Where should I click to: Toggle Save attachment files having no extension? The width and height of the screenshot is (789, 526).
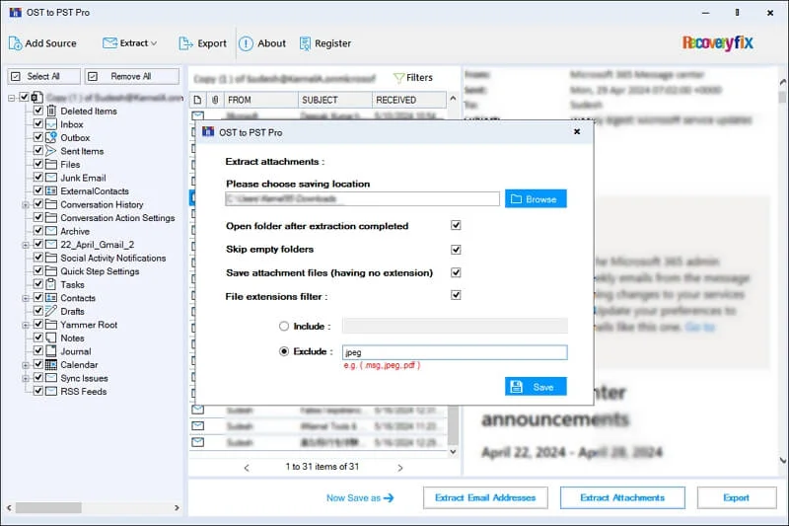[x=456, y=272]
